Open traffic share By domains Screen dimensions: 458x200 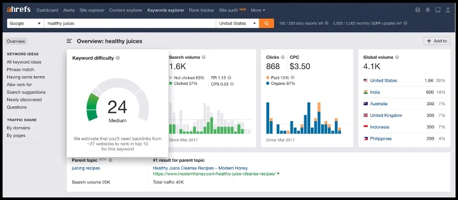19,128
